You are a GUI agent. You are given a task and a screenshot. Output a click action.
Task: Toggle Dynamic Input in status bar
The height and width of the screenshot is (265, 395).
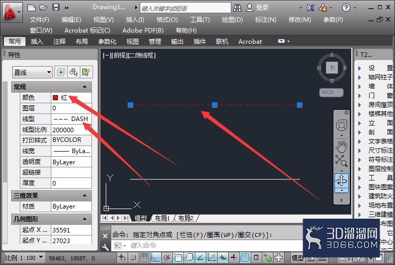[223, 257]
